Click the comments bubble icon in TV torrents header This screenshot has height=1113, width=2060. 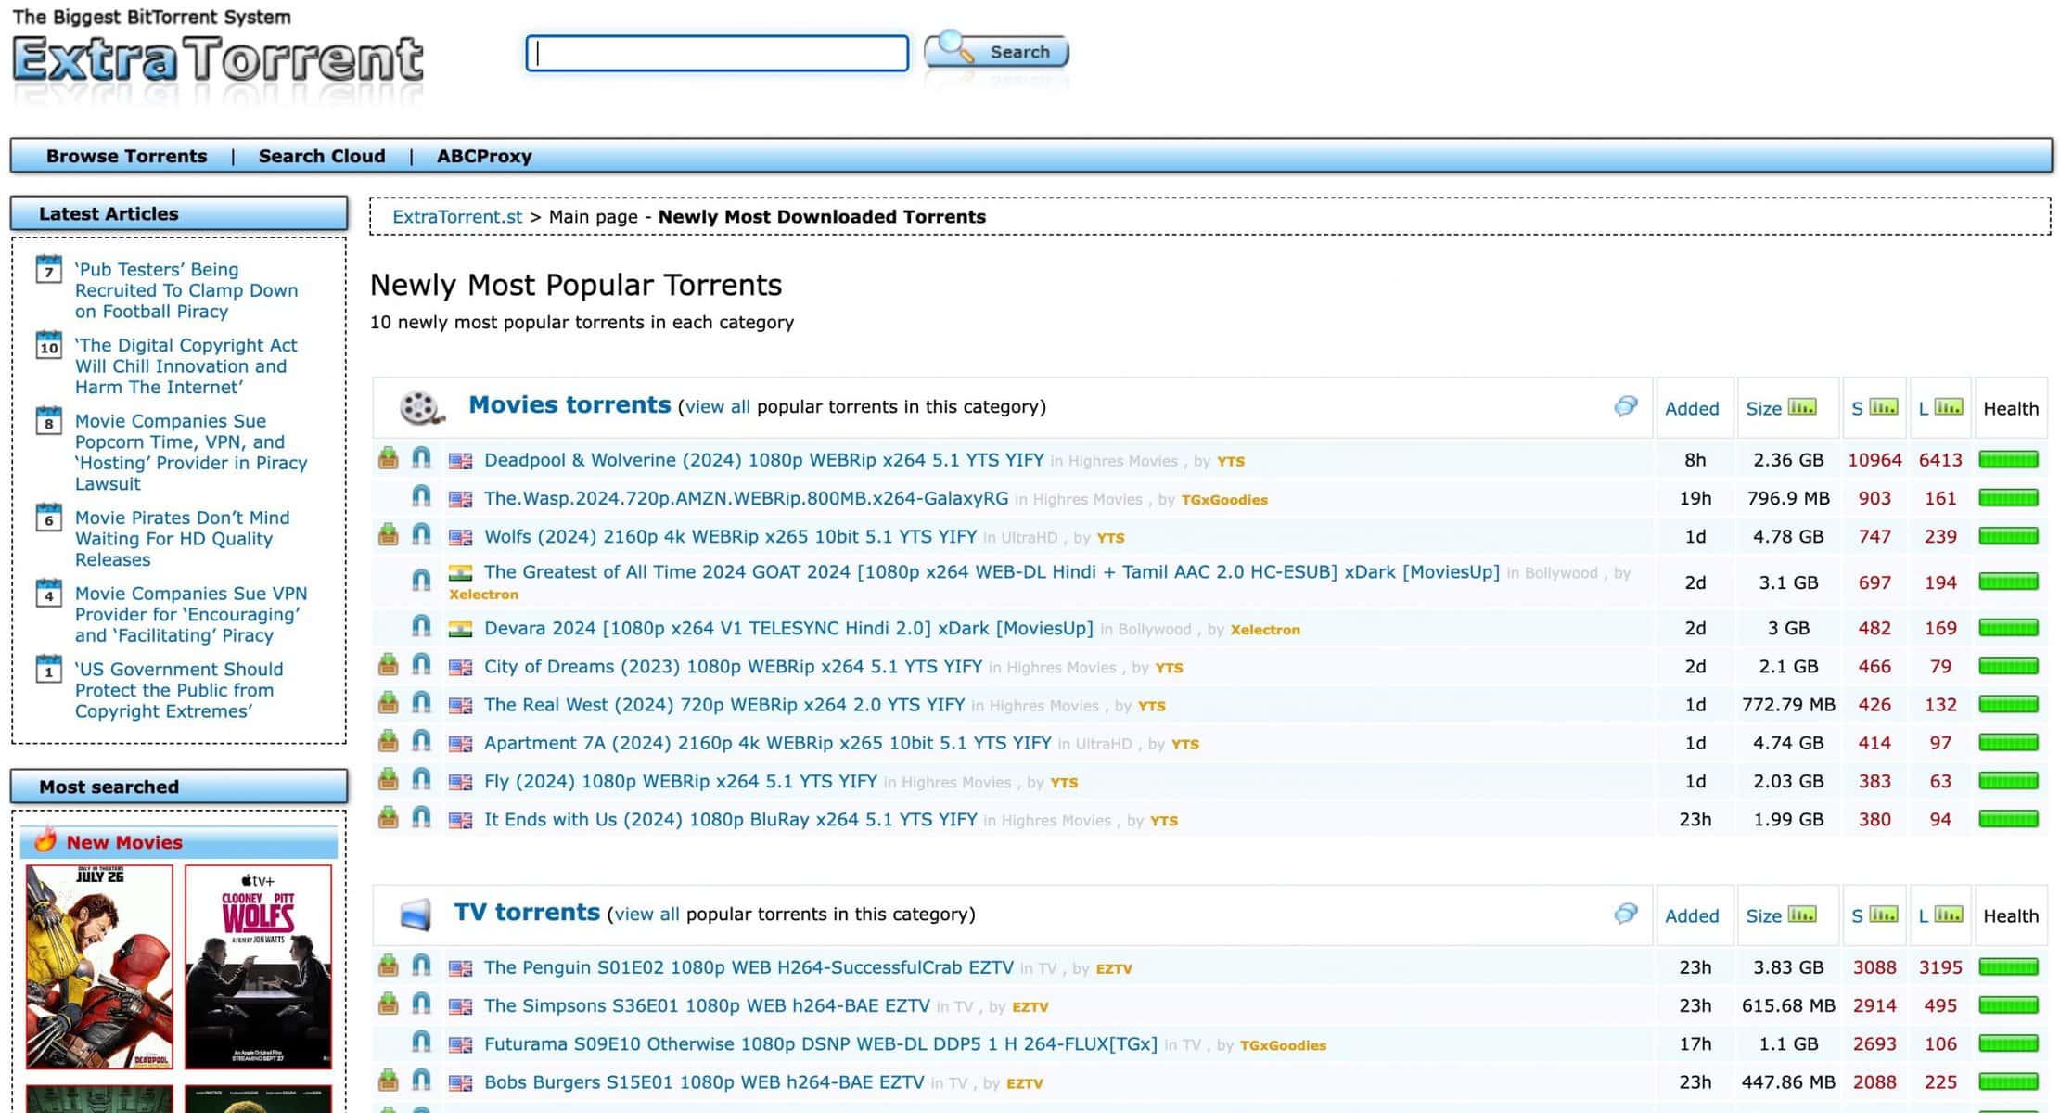pyautogui.click(x=1626, y=914)
